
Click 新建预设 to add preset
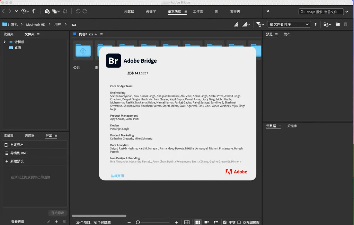click(x=35, y=161)
